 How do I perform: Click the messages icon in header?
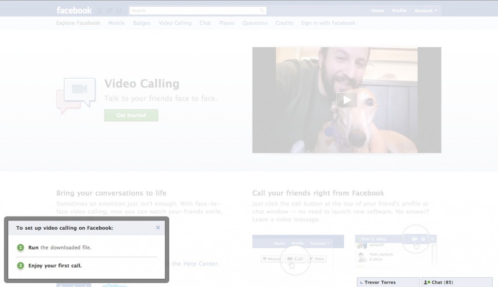tap(109, 11)
